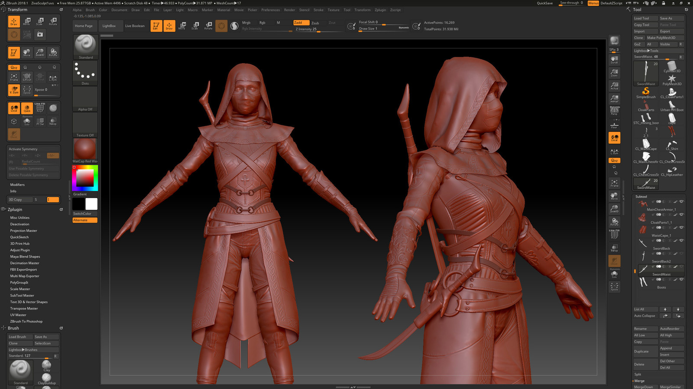The height and width of the screenshot is (389, 693).
Task: Open the Alpha menu
Action: coord(77,10)
